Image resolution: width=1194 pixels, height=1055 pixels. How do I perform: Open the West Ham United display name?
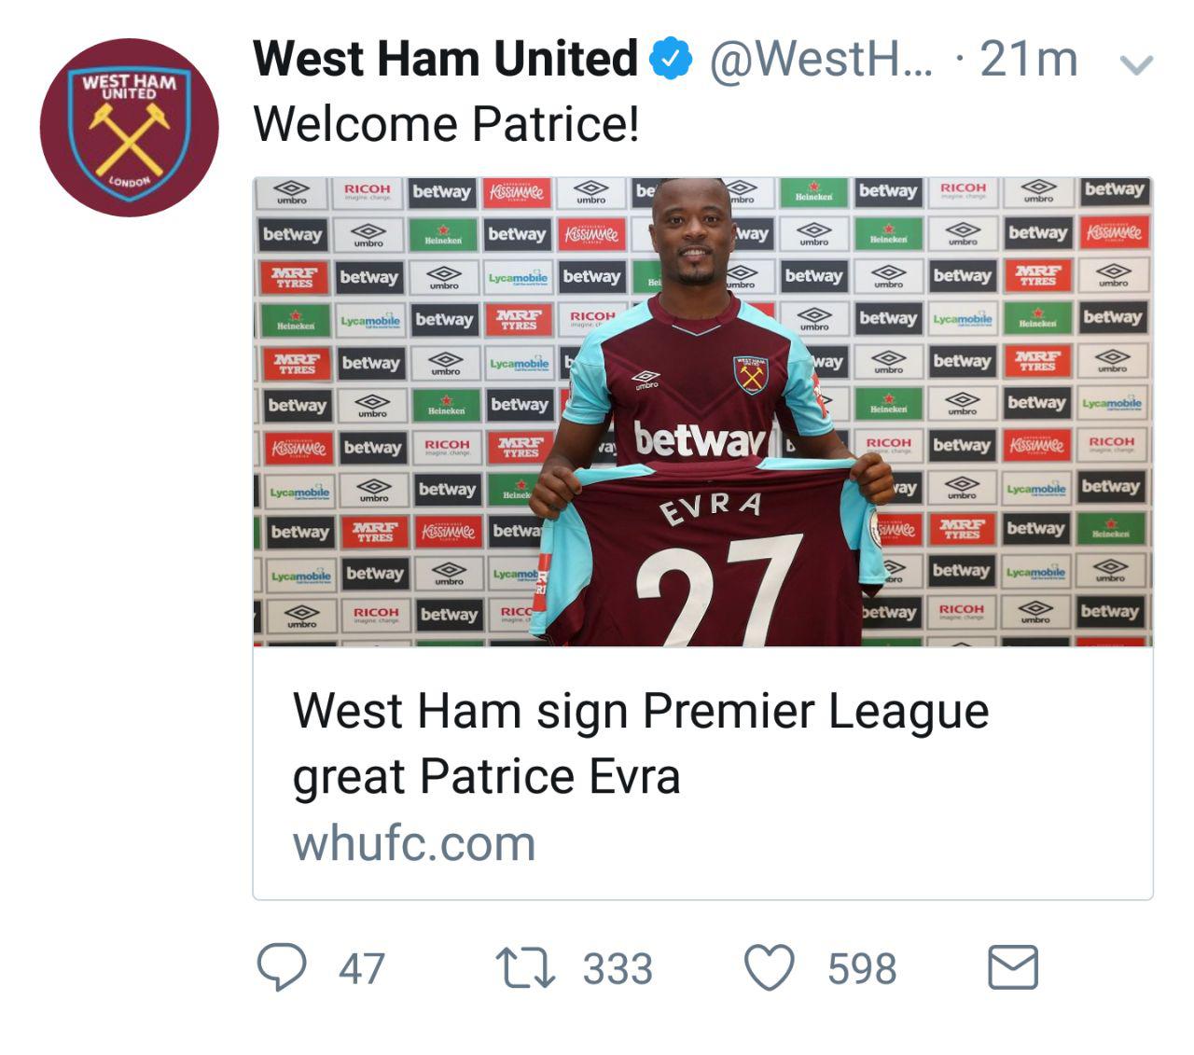point(445,59)
